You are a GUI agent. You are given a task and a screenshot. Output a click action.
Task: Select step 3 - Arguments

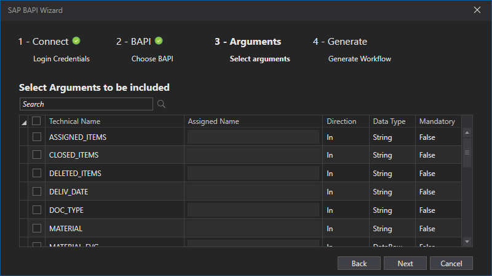tap(248, 41)
